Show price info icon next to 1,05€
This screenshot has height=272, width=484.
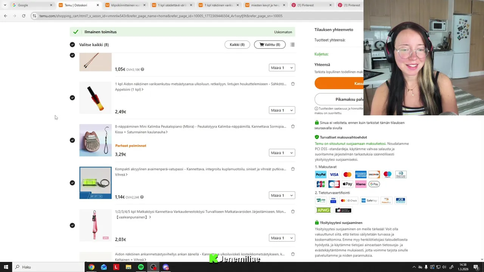[142, 70]
